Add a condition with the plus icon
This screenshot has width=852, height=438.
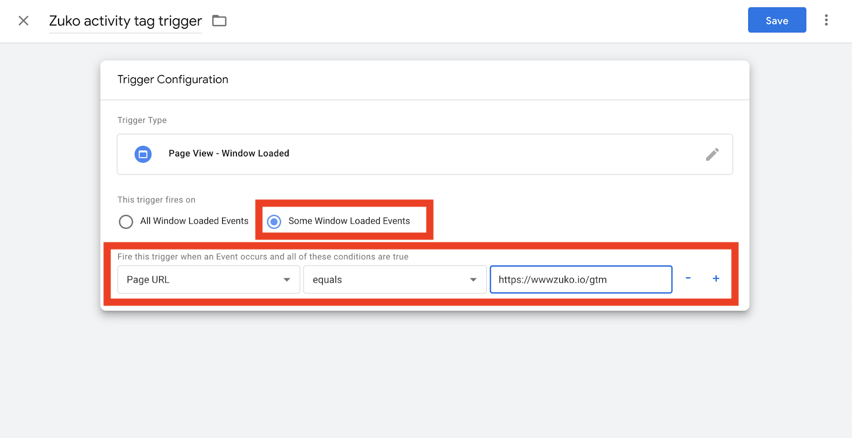pos(716,278)
